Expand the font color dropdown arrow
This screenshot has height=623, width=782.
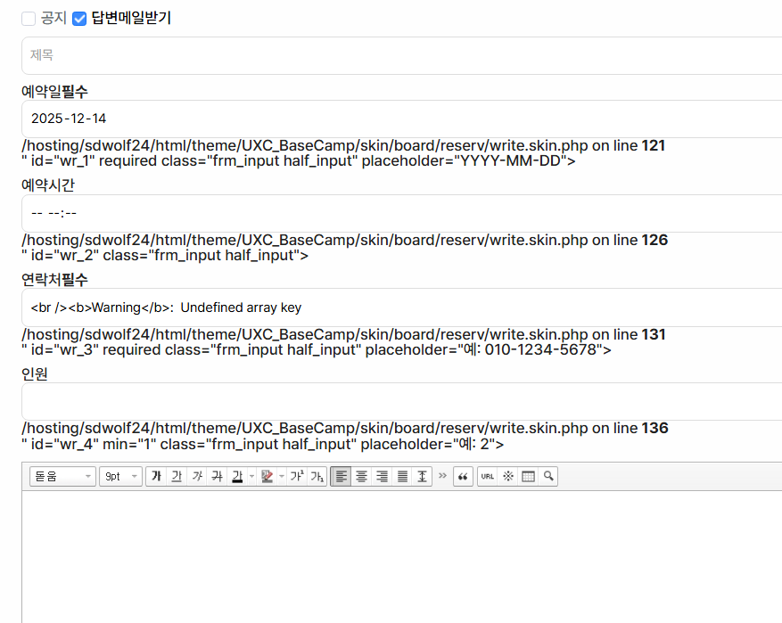pos(251,477)
